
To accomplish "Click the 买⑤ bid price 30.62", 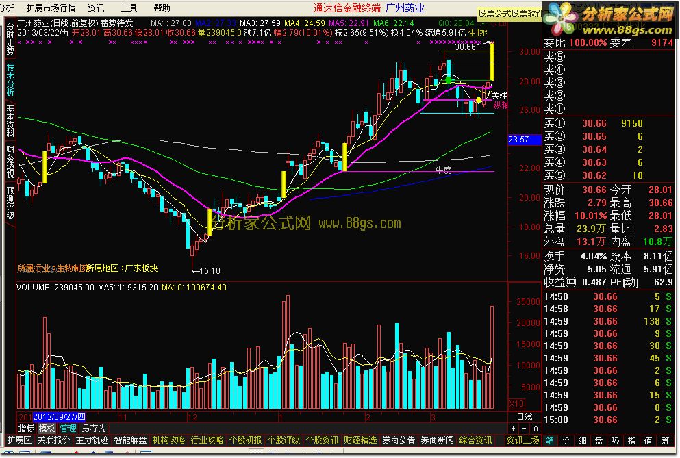I will pos(594,176).
